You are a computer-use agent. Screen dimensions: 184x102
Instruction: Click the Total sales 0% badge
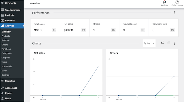tap(54, 30)
